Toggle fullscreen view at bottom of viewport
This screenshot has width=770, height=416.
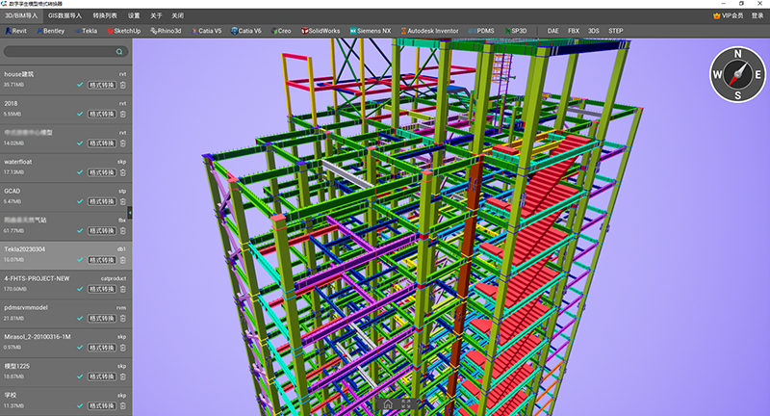coord(405,403)
